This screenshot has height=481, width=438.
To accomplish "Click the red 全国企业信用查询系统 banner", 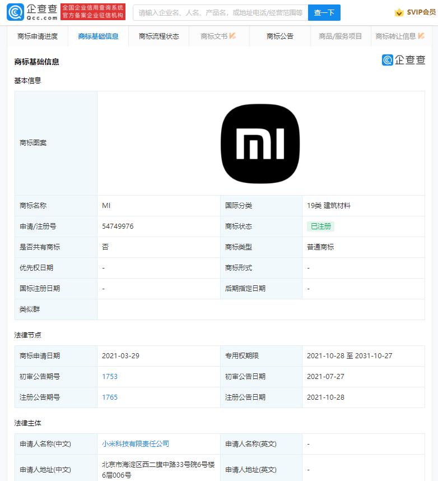I will pos(93,12).
